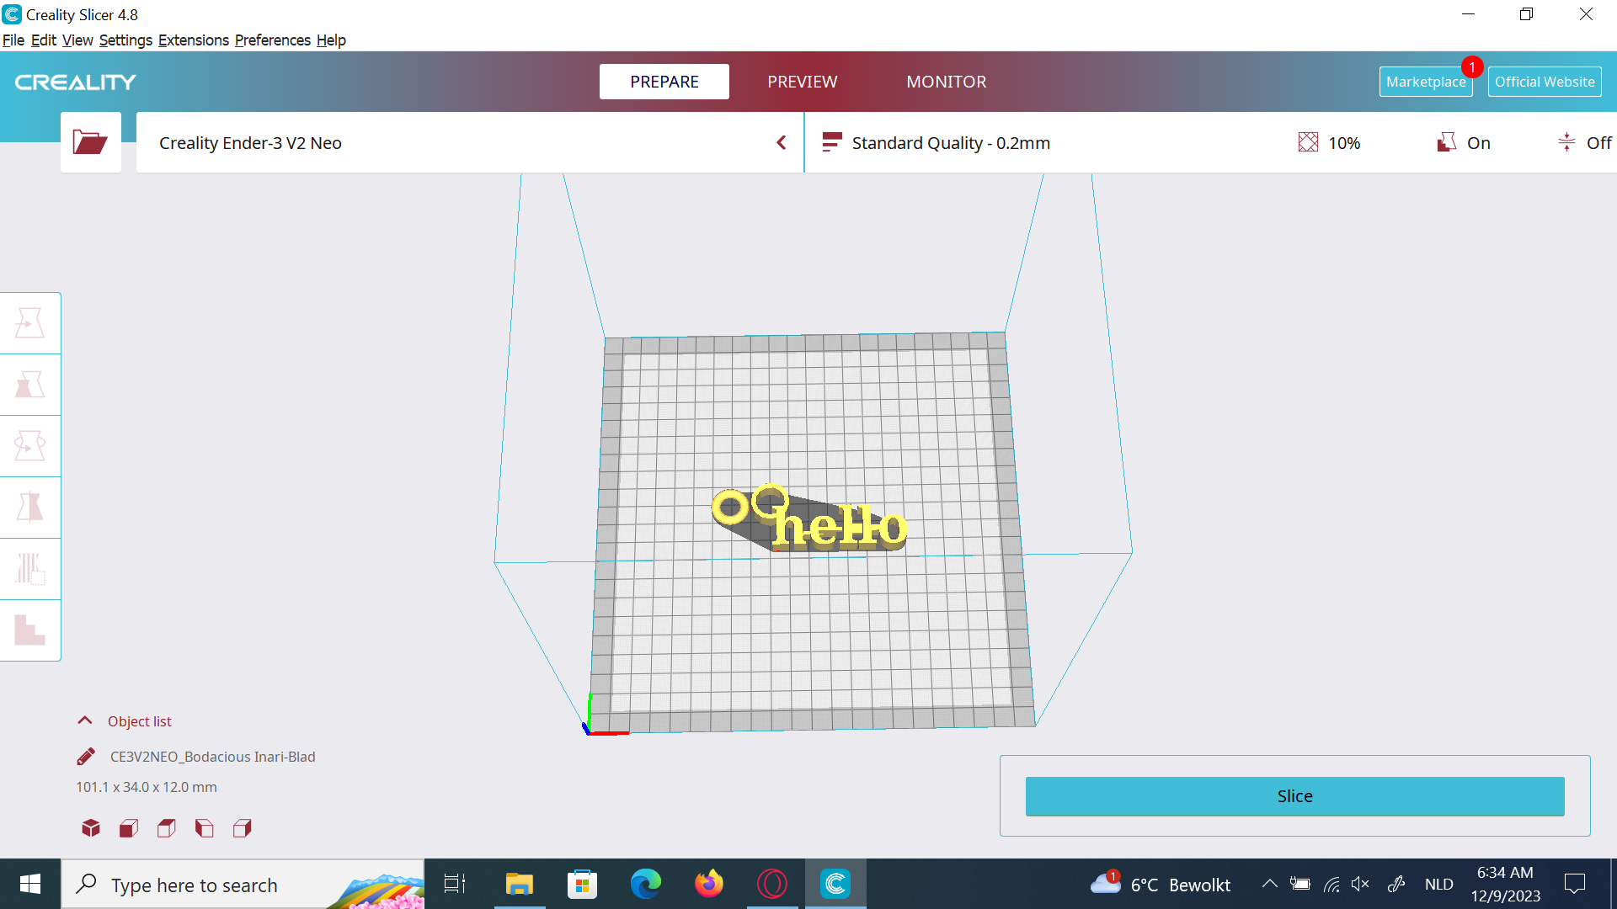Click the pencil icon beside the model name

[86, 757]
